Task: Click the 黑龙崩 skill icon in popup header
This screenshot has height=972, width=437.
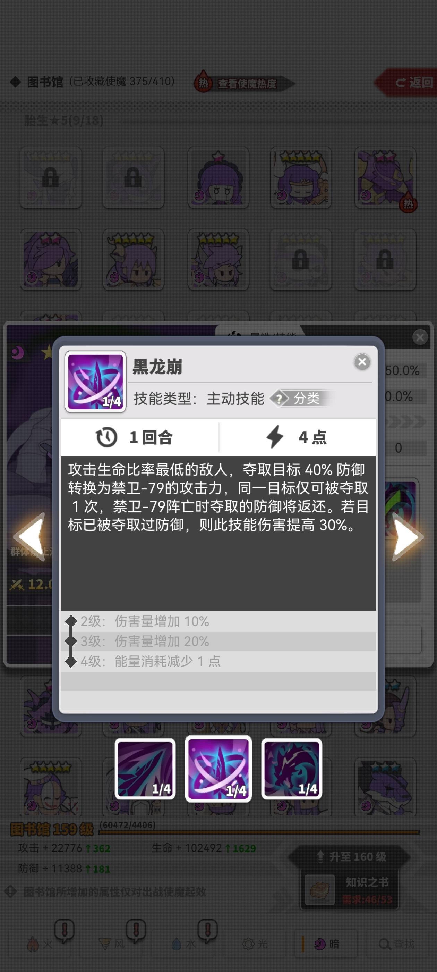Action: [95, 382]
